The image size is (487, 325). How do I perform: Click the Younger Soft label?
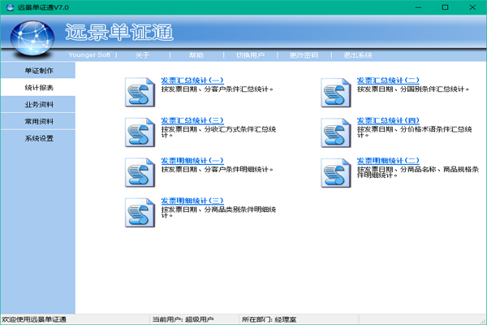[89, 55]
